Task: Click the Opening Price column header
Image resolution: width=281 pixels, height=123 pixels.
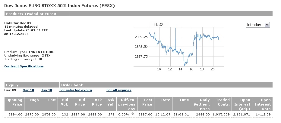Action: pyautogui.click(x=14, y=102)
